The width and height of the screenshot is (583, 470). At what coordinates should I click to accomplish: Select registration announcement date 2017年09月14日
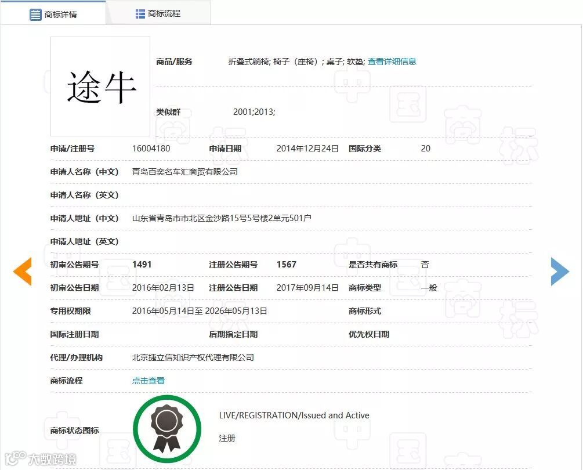307,288
